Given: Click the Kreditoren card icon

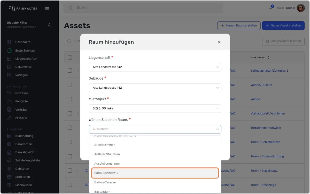Looking at the screenshot, I should point(9,177).
